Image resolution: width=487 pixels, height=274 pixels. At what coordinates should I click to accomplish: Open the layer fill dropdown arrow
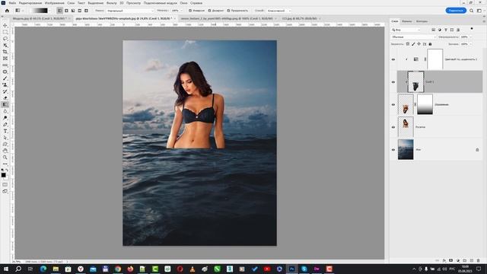point(470,44)
